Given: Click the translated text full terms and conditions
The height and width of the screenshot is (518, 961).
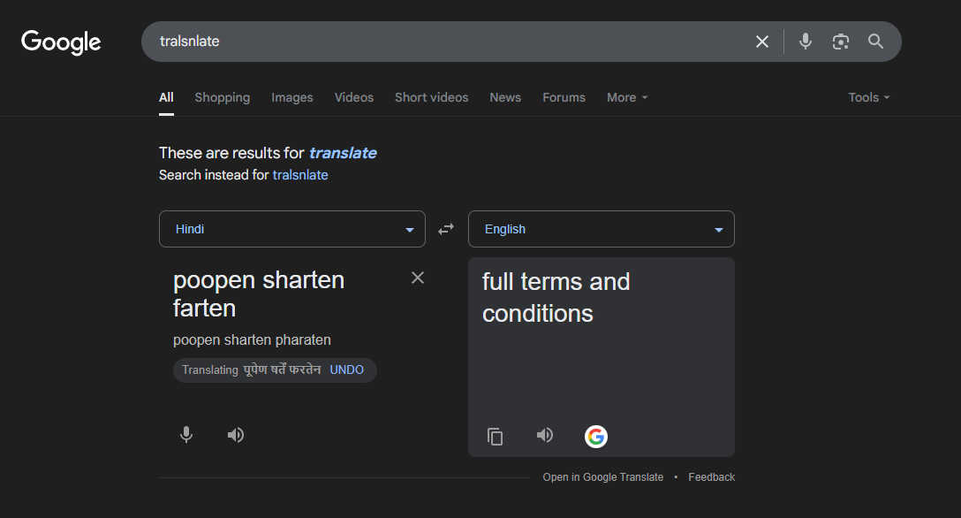Looking at the screenshot, I should 556,297.
